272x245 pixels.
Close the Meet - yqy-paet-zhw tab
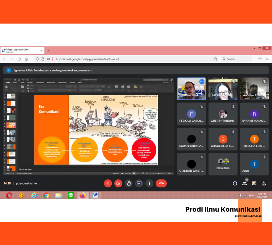(41, 51)
